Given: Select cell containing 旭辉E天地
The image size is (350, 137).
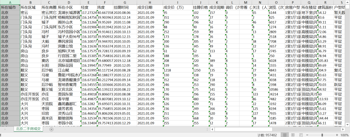Looking at the screenshot, I should 69,51.
